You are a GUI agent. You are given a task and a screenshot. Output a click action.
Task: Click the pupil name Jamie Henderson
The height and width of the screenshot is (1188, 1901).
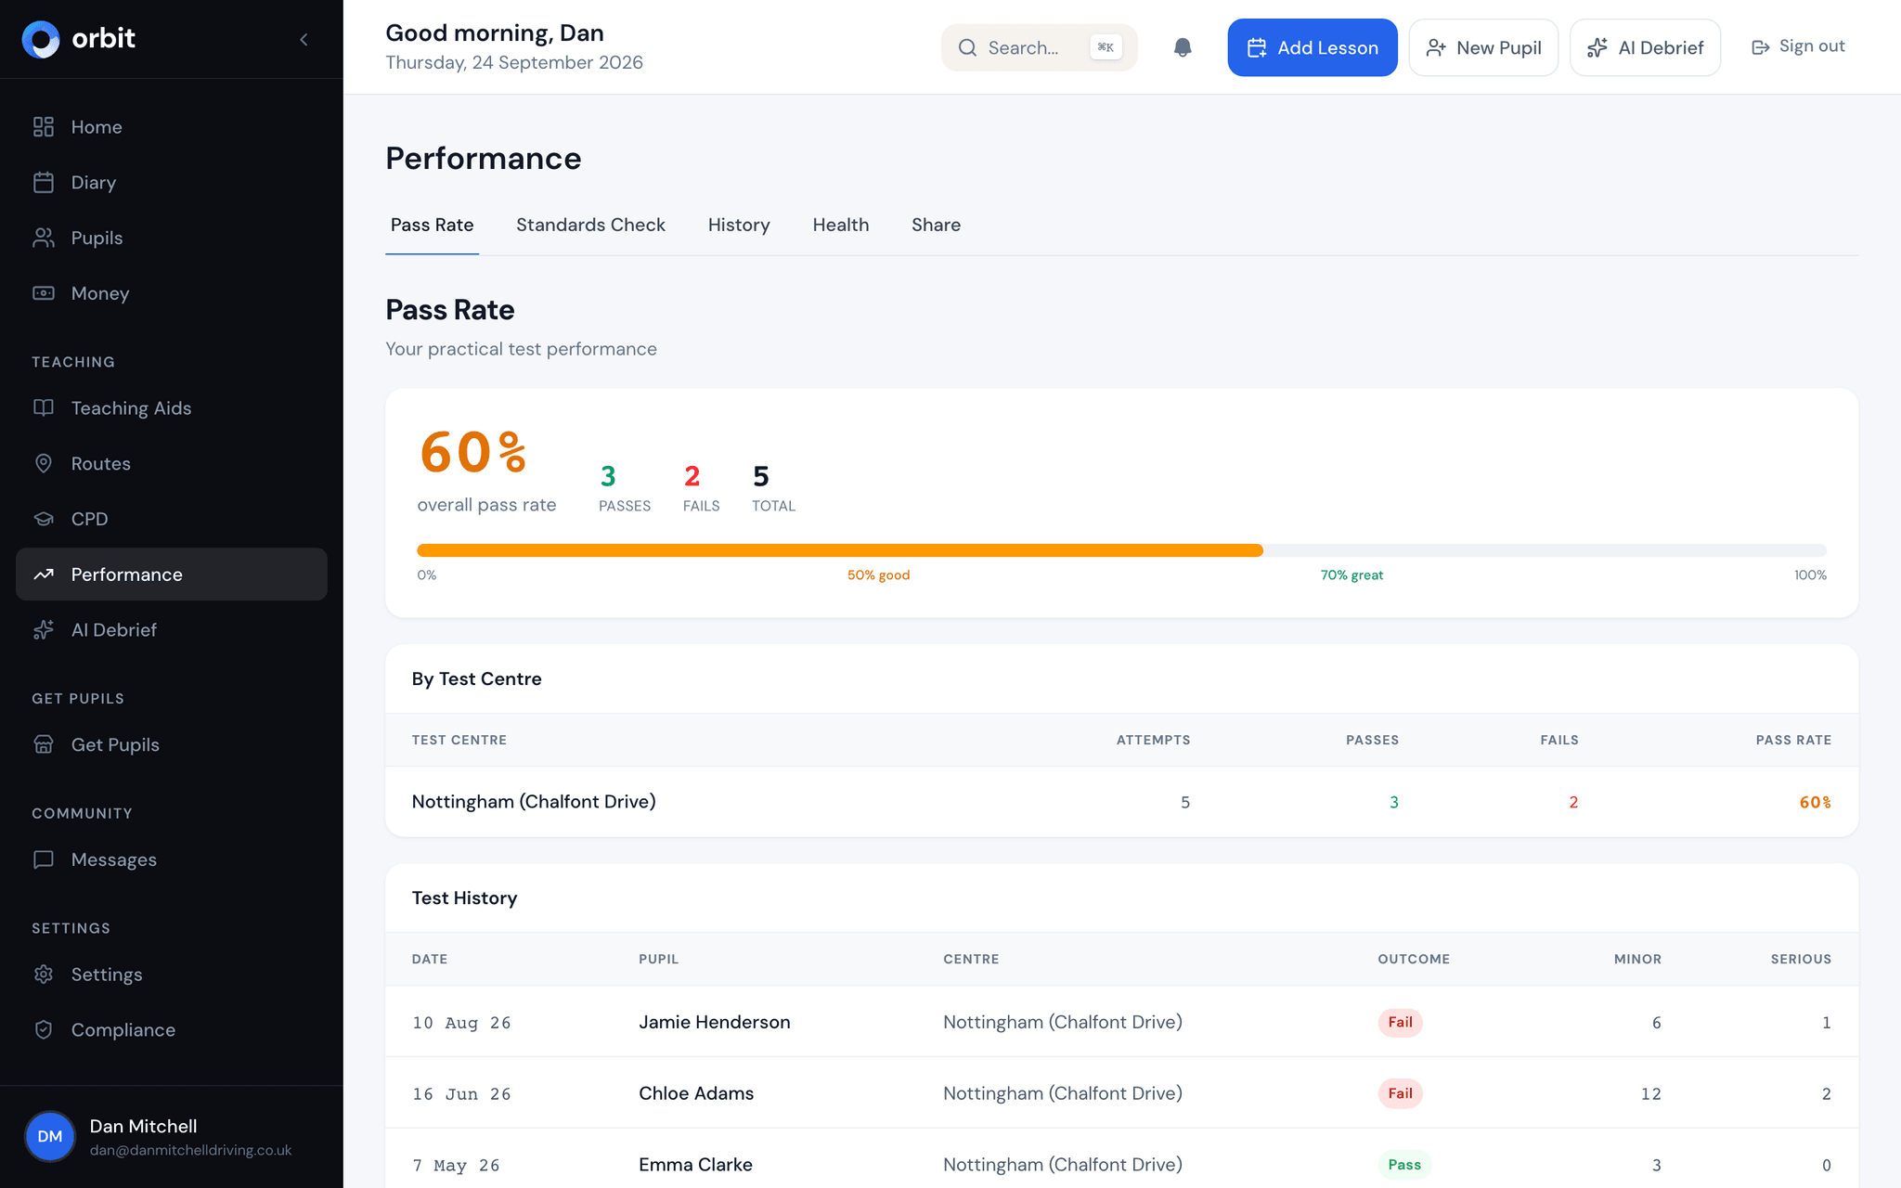pos(715,1022)
